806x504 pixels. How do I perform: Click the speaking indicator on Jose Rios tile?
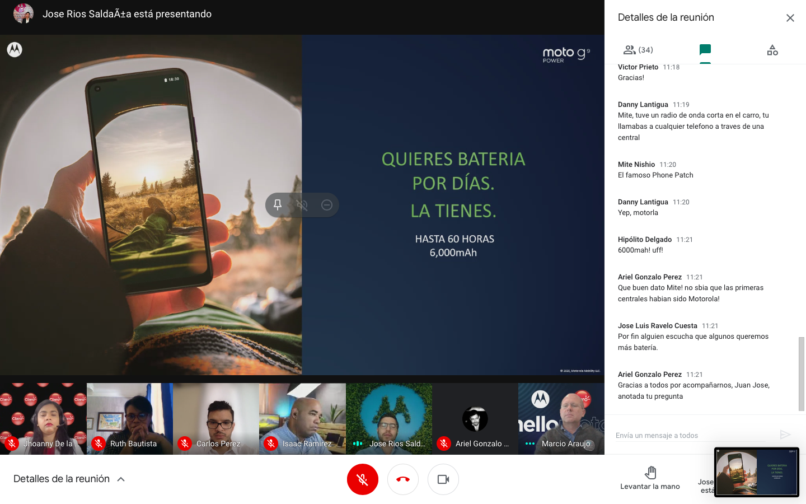[x=358, y=444]
